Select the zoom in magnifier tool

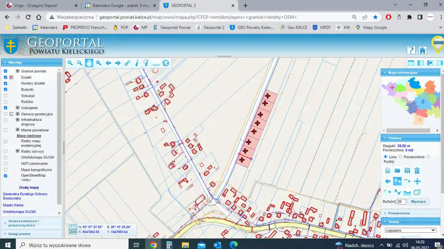[70, 63]
